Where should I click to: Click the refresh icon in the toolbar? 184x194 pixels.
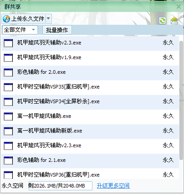(162, 21)
